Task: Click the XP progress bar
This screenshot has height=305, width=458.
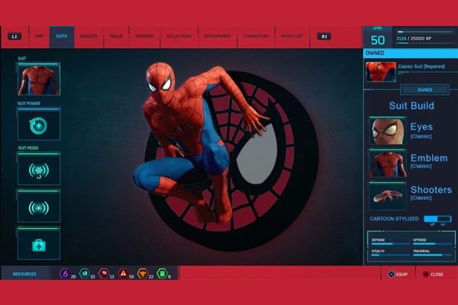Action: 425,32
